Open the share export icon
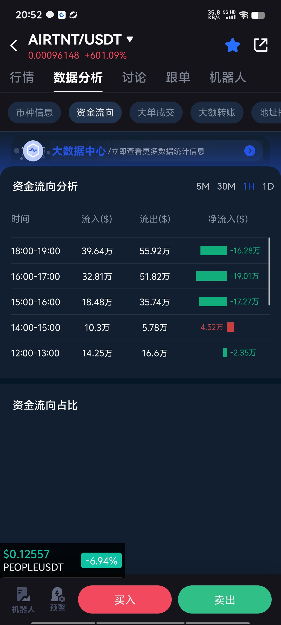The height and width of the screenshot is (625, 281). (x=260, y=45)
